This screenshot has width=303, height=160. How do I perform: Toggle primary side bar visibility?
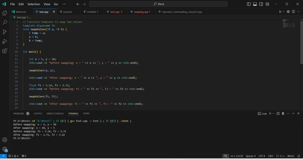tap(249, 4)
